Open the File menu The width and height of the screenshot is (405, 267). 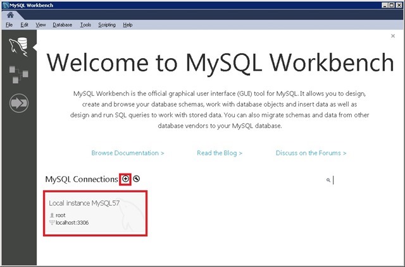[9, 25]
